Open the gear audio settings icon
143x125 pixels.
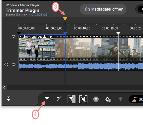coord(108,99)
